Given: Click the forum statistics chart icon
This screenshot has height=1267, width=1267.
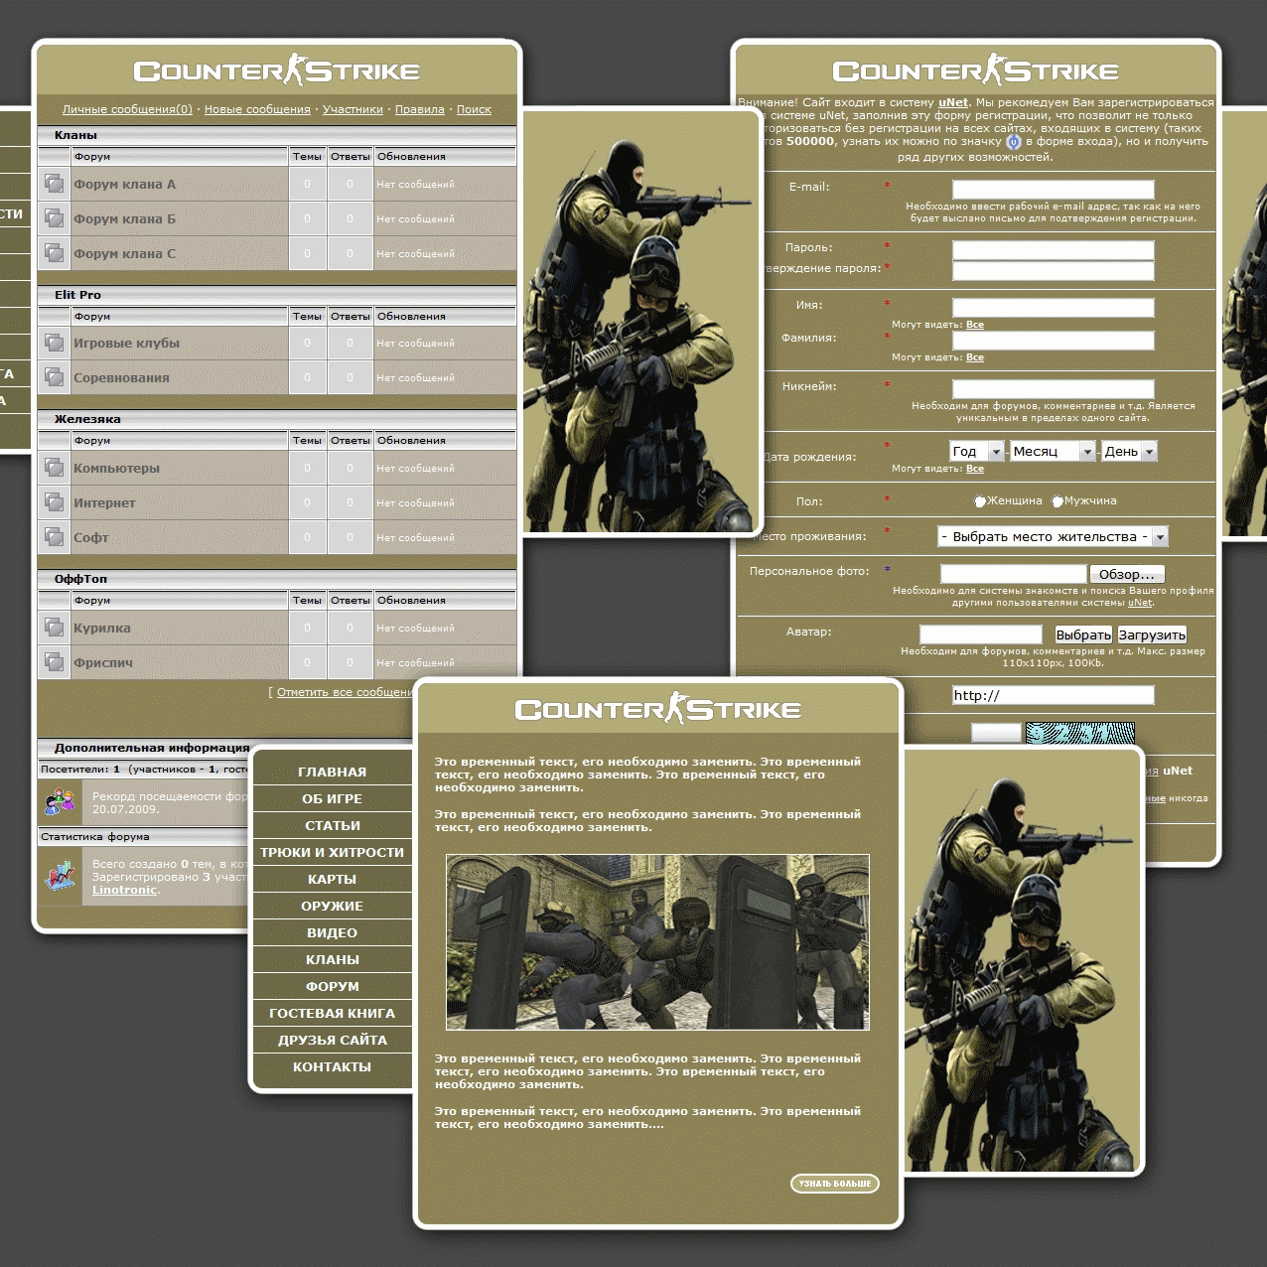Looking at the screenshot, I should point(61,875).
